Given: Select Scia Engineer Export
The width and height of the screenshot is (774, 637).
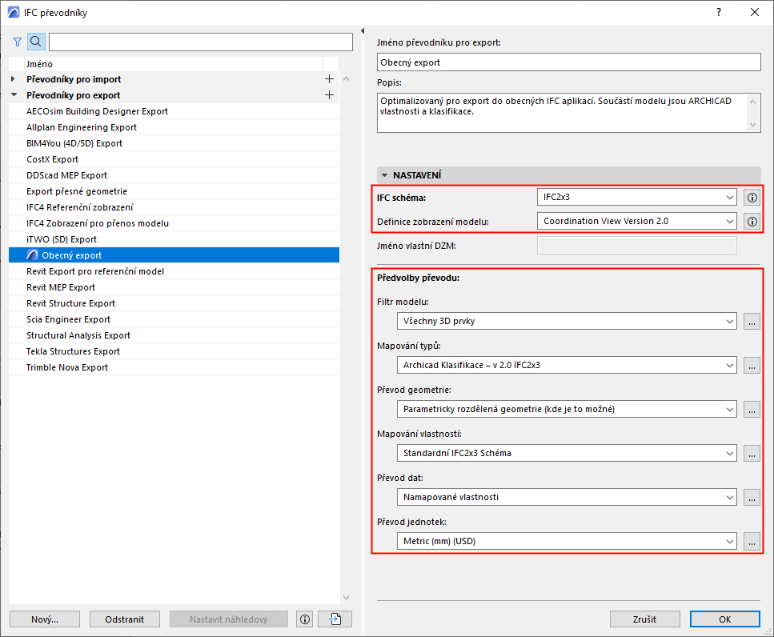Looking at the screenshot, I should [174, 319].
